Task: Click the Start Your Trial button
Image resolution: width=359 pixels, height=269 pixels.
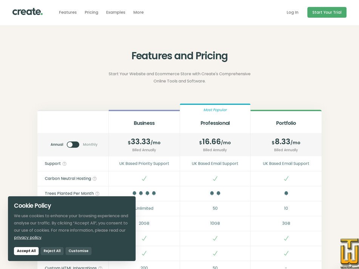Action: 327,12
